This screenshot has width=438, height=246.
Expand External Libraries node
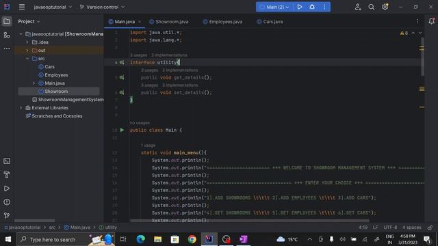21,108
